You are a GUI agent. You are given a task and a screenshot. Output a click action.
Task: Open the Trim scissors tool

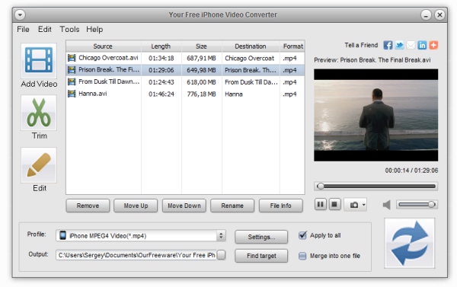click(x=39, y=113)
